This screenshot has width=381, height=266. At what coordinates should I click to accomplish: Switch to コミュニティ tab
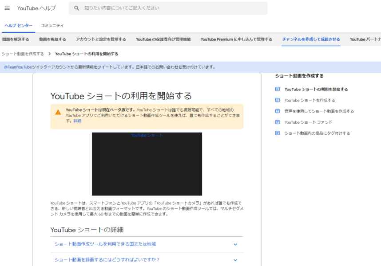point(52,25)
